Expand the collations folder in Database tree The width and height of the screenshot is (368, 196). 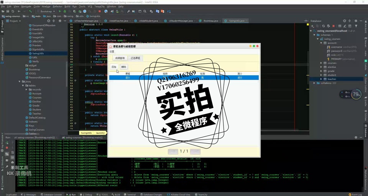314,83
